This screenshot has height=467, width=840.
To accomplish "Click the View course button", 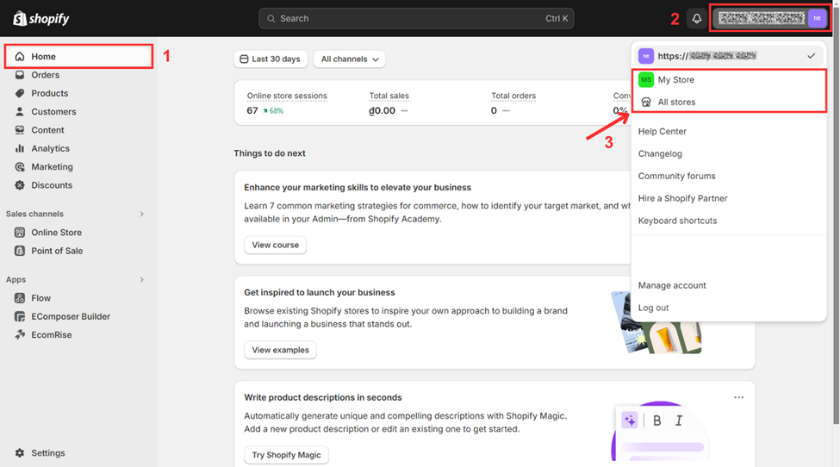I will point(276,245).
